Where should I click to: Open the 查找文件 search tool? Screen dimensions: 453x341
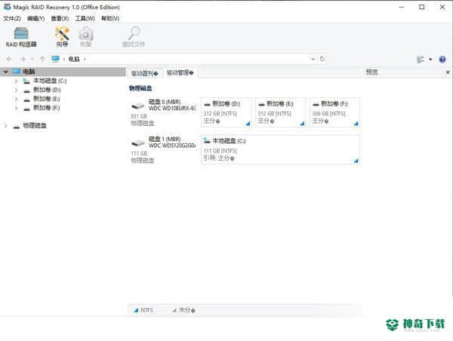pos(133,37)
